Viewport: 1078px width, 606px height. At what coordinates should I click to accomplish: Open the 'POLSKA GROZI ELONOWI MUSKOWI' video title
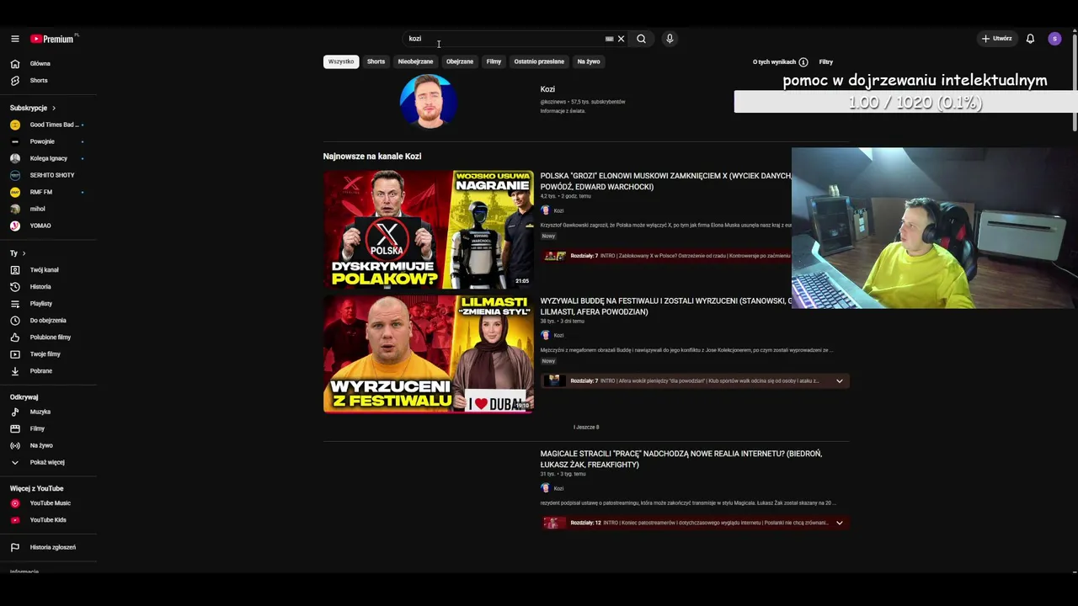(x=665, y=181)
